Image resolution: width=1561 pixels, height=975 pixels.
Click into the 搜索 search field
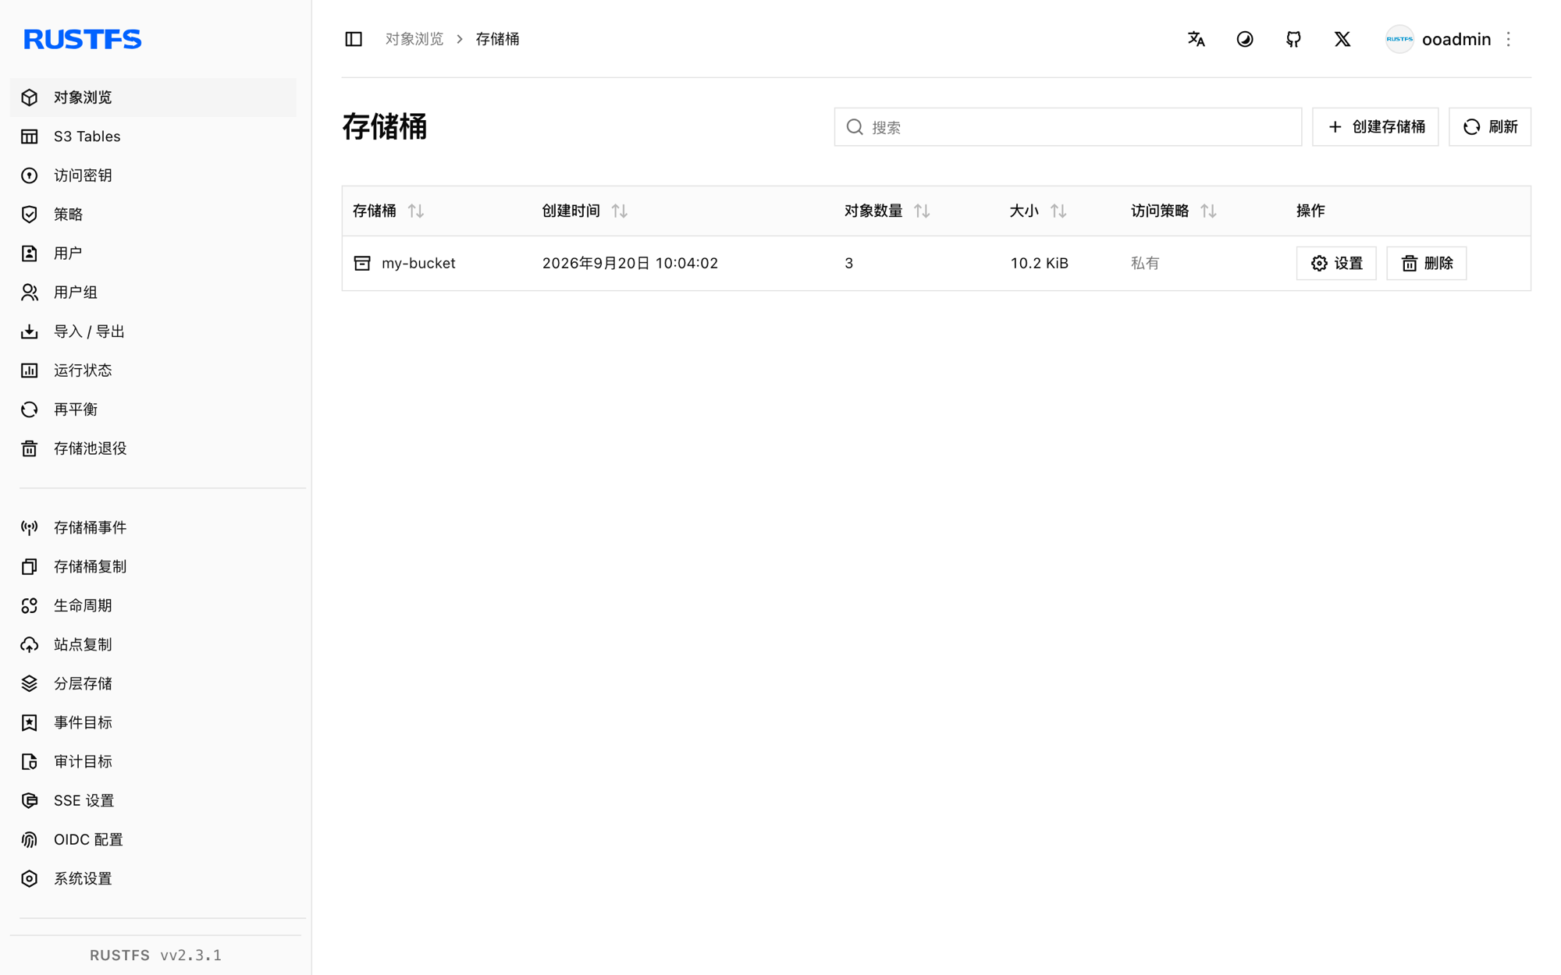1068,127
